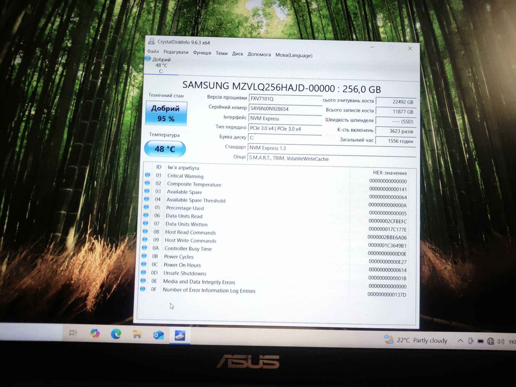This screenshot has width=516, height=387.
Task: Click the HEX-значення column header
Action: pos(390,173)
